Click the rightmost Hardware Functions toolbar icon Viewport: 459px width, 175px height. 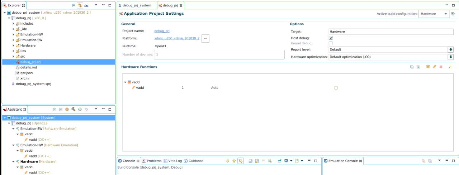click(450, 67)
